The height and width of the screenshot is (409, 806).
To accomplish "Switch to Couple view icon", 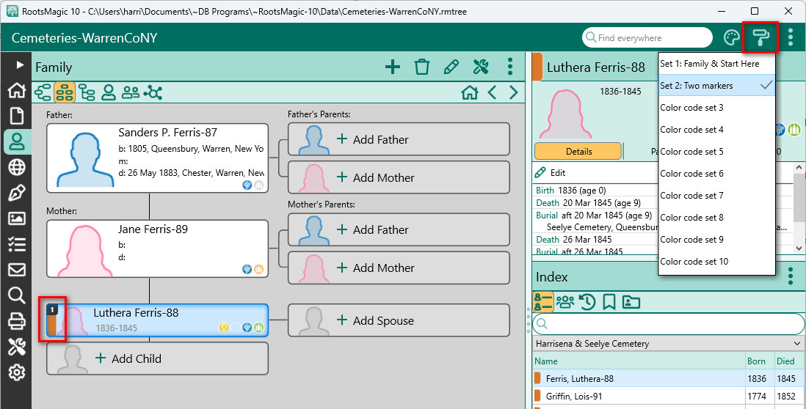I will [x=131, y=92].
